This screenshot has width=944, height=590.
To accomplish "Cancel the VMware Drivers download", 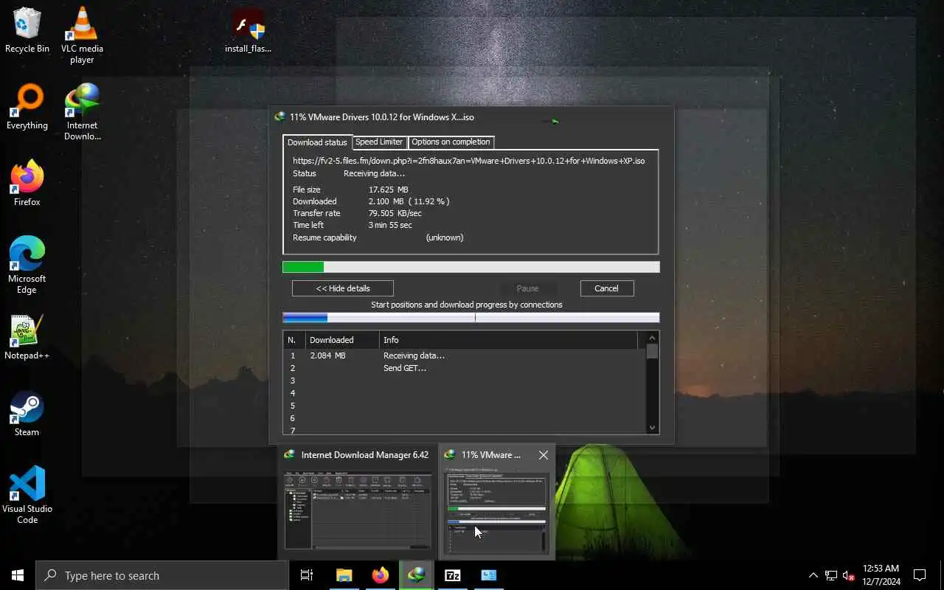I will [607, 288].
